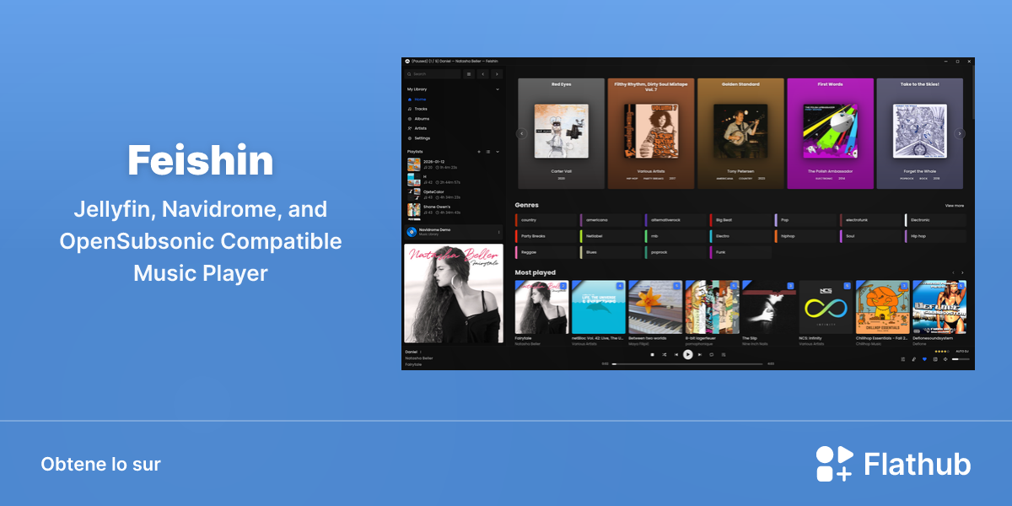
Task: Stop playback with the stop icon
Action: pos(652,355)
